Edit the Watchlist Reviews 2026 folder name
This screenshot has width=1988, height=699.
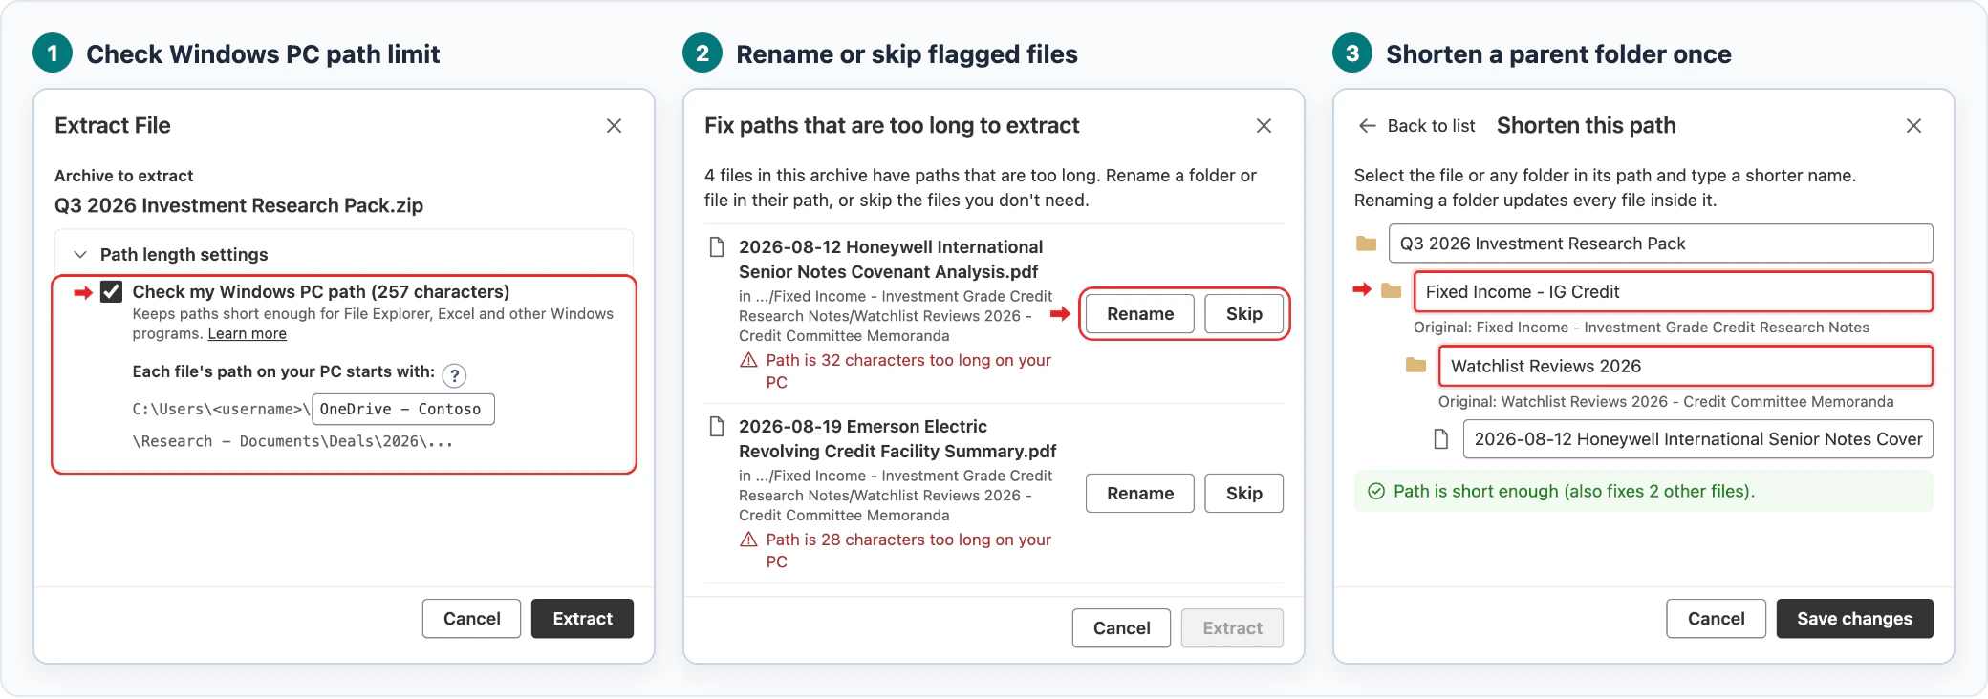pos(1686,366)
